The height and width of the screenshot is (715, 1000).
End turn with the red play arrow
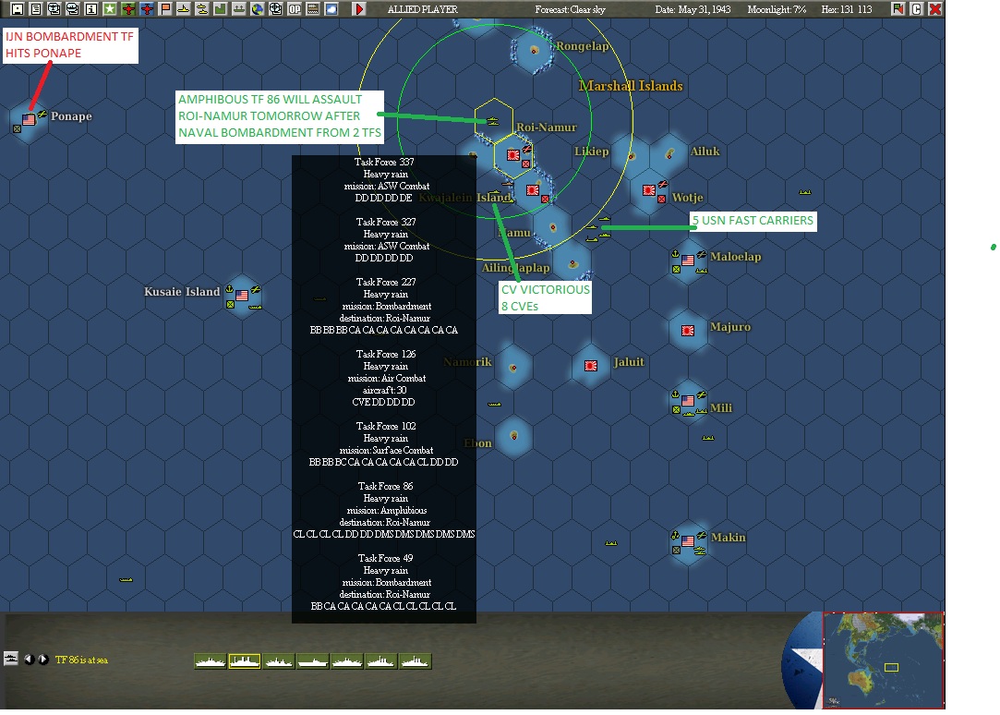tap(359, 9)
